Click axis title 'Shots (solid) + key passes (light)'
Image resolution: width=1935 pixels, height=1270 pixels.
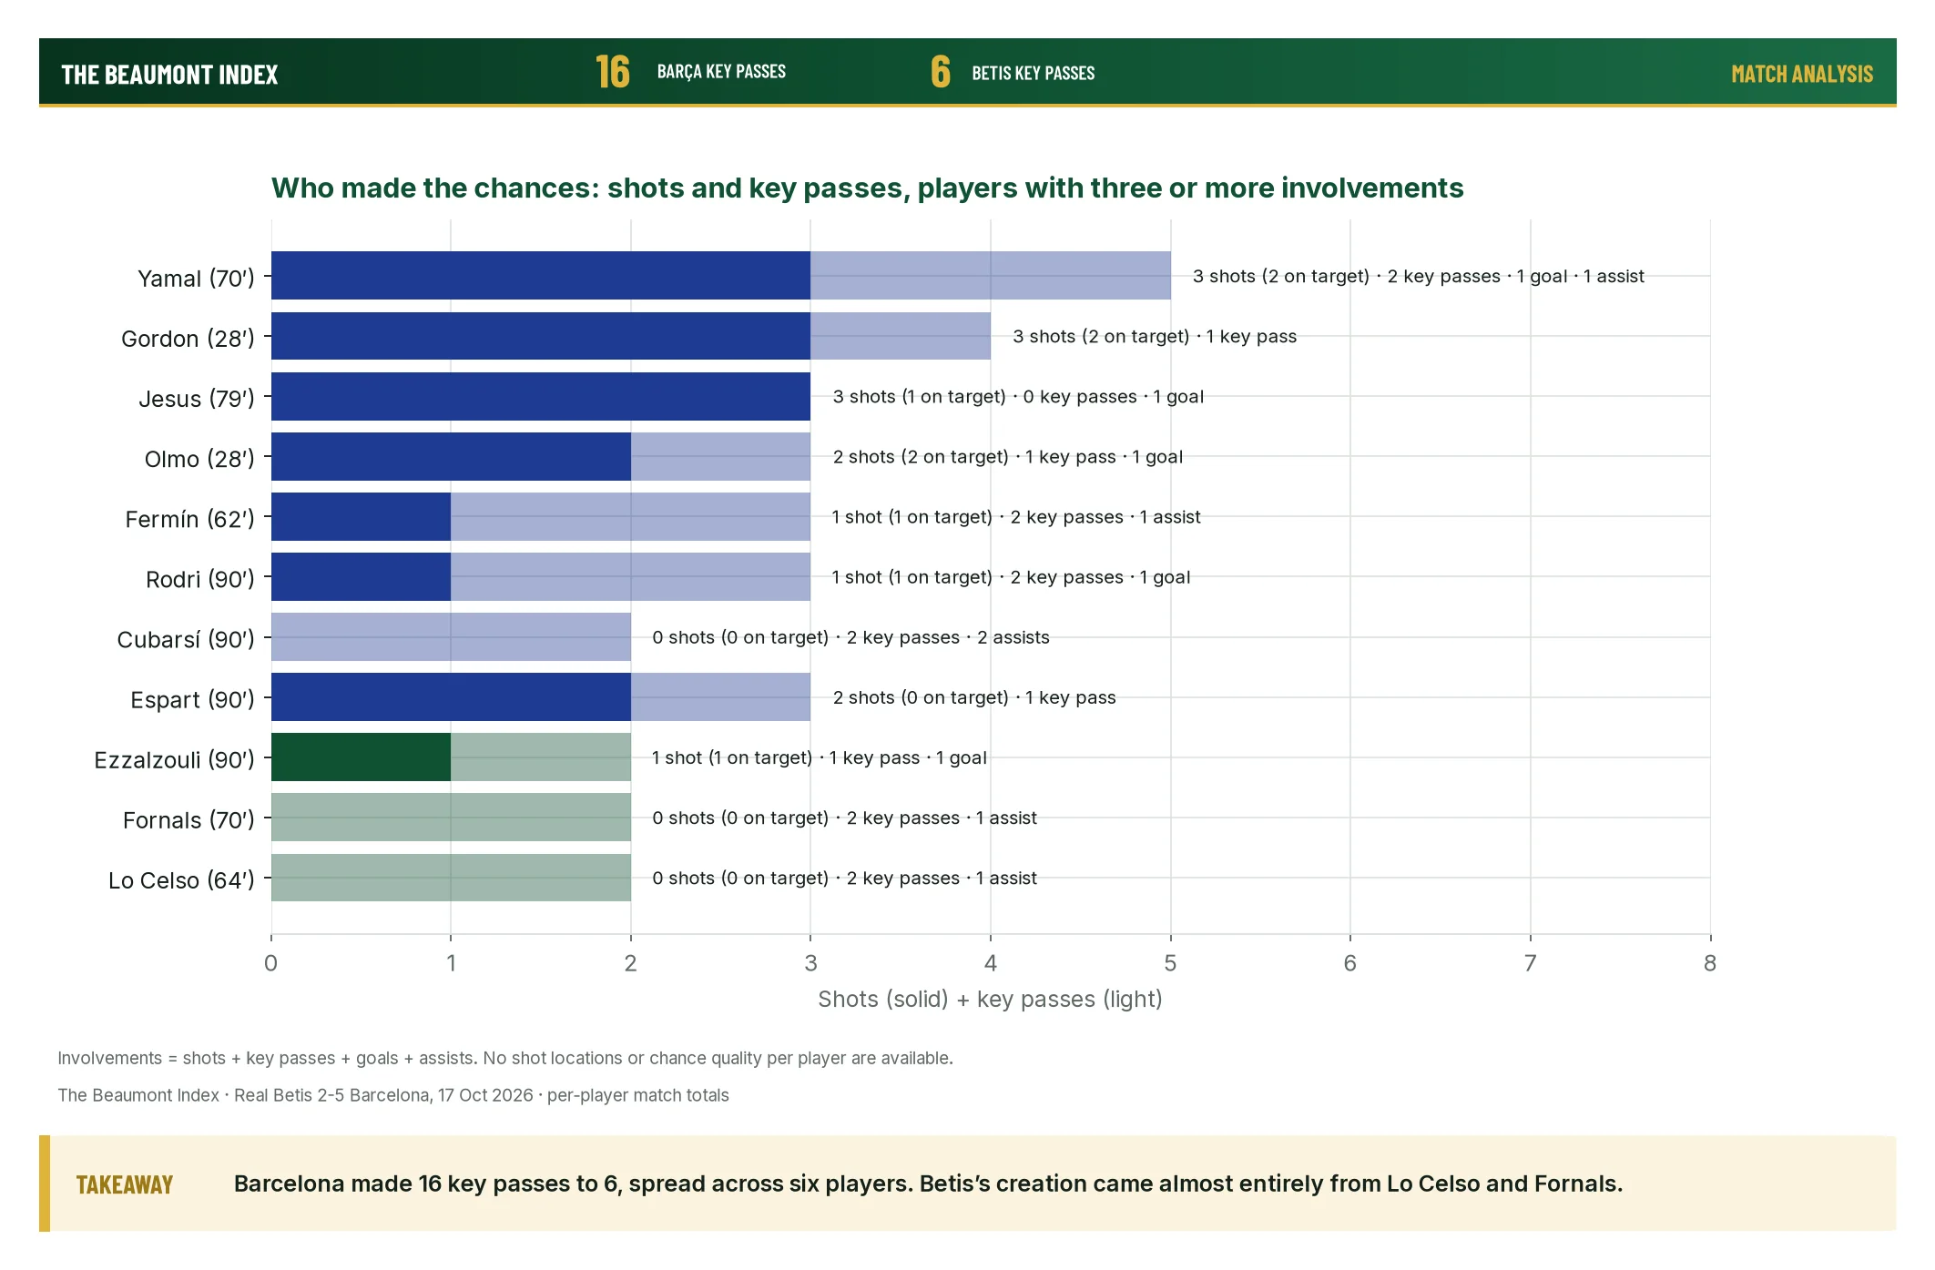[990, 999]
